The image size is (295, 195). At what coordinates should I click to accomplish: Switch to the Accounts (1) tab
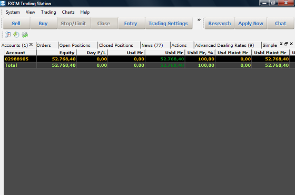(15, 45)
